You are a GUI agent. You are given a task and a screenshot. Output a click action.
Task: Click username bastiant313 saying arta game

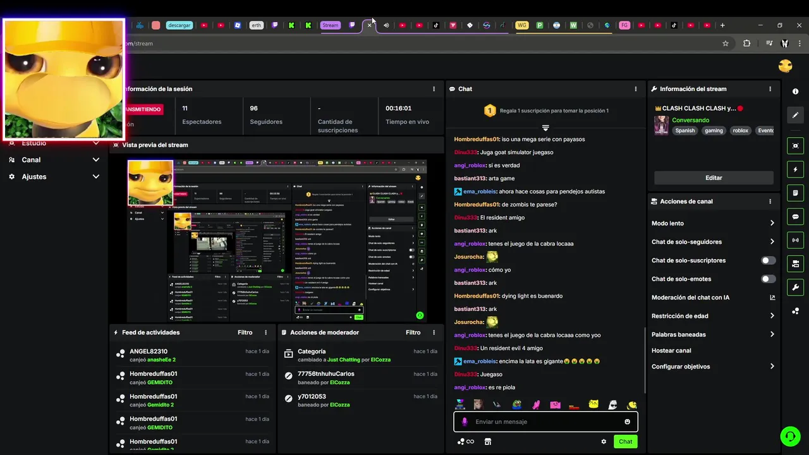470,178
